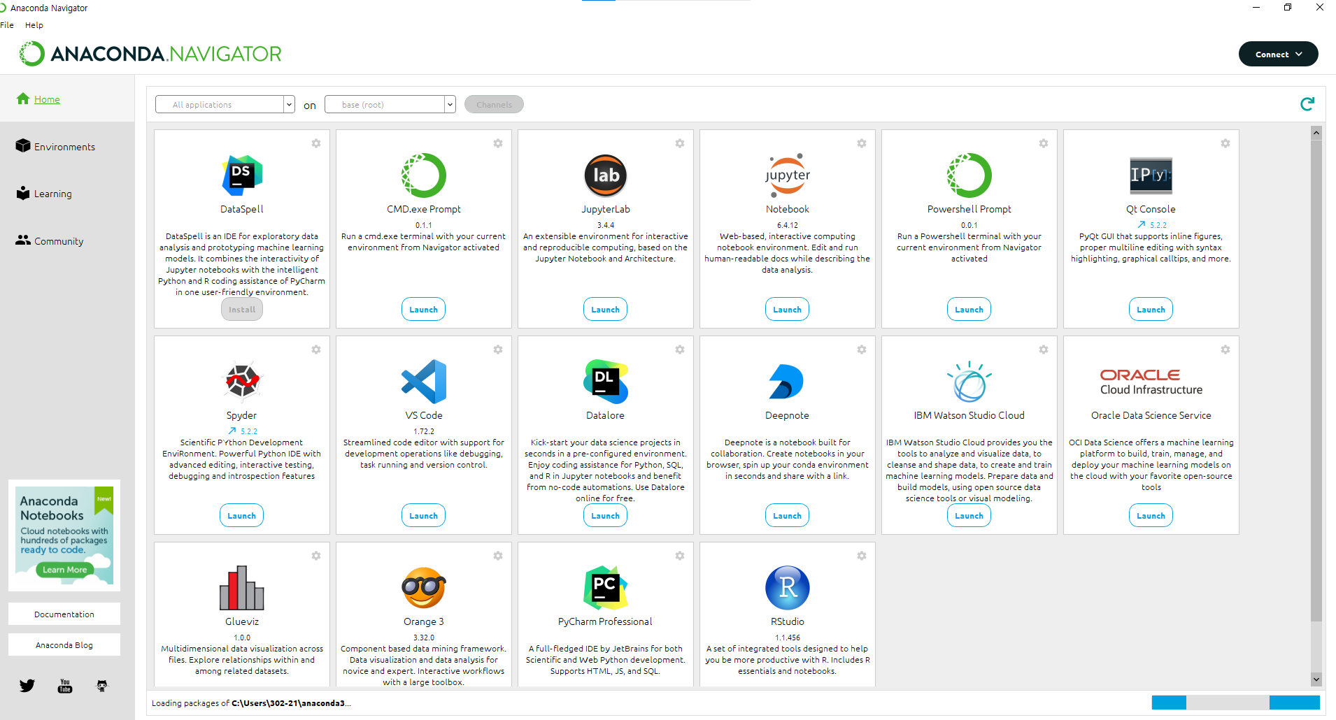
Task: Click the package loading progress bar
Action: click(x=1235, y=703)
